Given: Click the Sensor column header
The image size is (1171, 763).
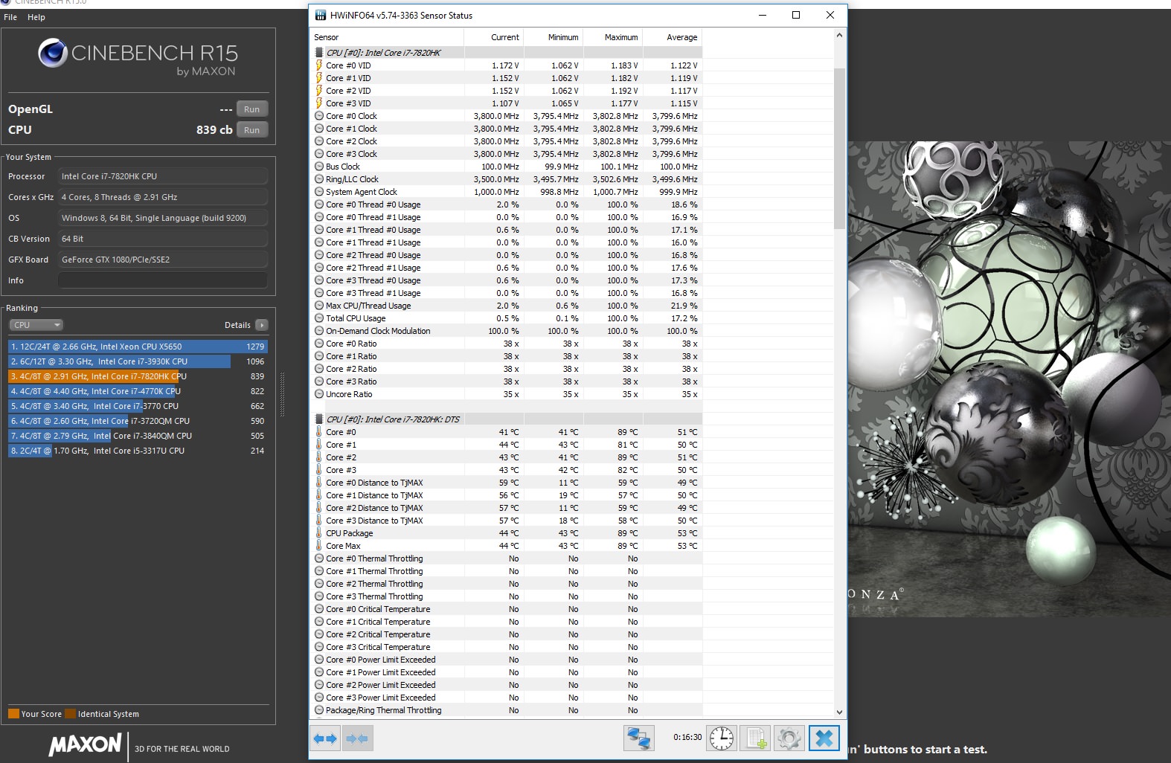Looking at the screenshot, I should click(x=387, y=37).
